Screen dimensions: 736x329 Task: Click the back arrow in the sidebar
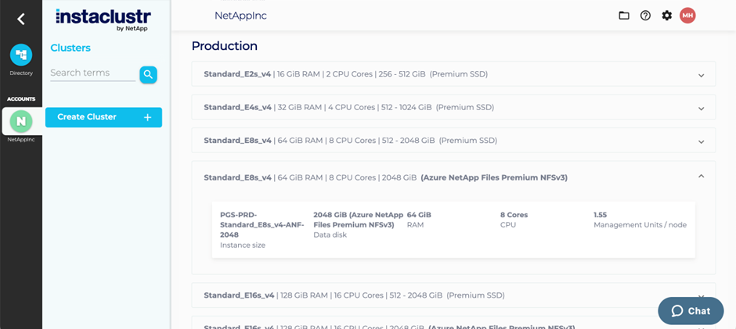pos(20,20)
